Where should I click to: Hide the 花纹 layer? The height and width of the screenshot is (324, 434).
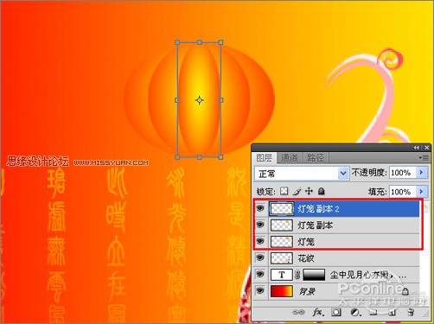pyautogui.click(x=260, y=257)
